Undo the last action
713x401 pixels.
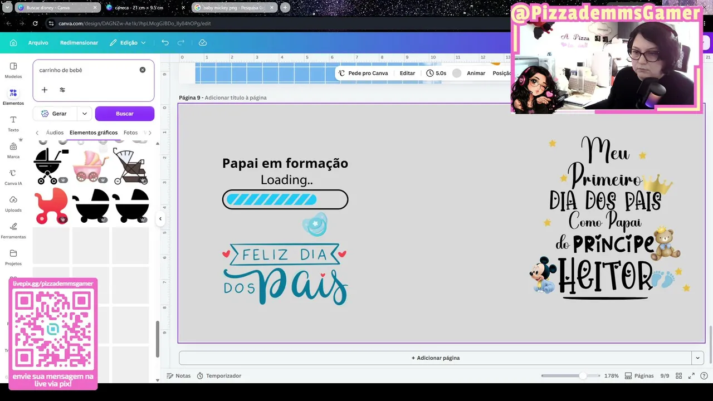click(x=165, y=43)
